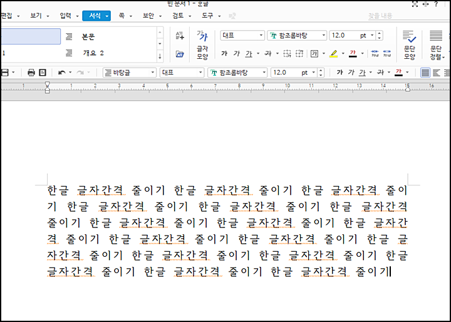Open the 보안 menu

[x=152, y=16]
